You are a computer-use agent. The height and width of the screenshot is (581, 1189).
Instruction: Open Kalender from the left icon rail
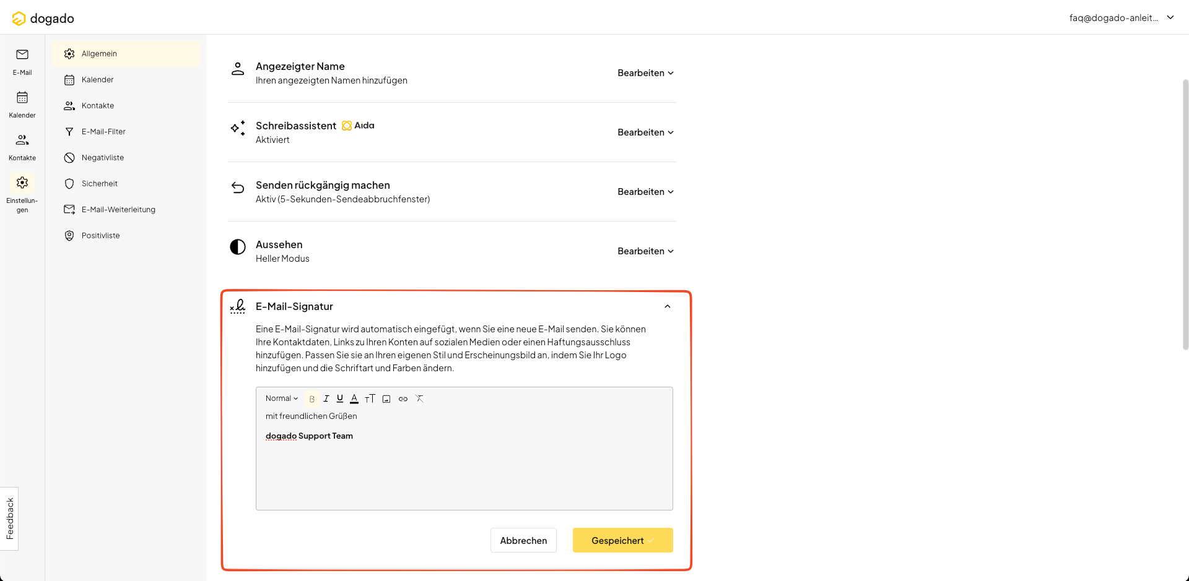(x=22, y=105)
